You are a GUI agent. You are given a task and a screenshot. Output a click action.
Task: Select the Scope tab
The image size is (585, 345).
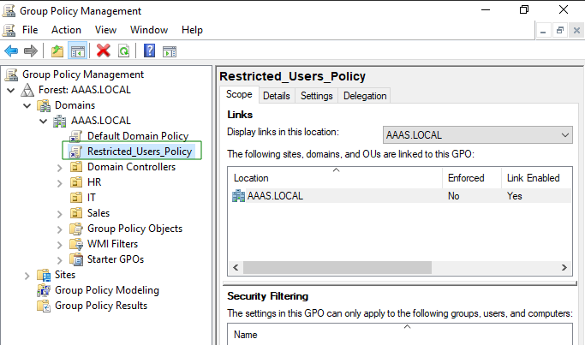239,94
